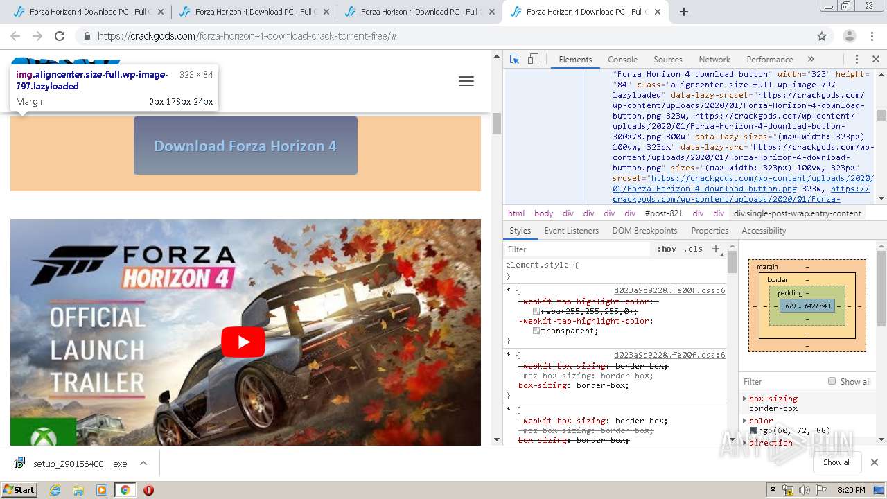Switch to the Event Listeners pane
887x499 pixels.
pos(571,231)
